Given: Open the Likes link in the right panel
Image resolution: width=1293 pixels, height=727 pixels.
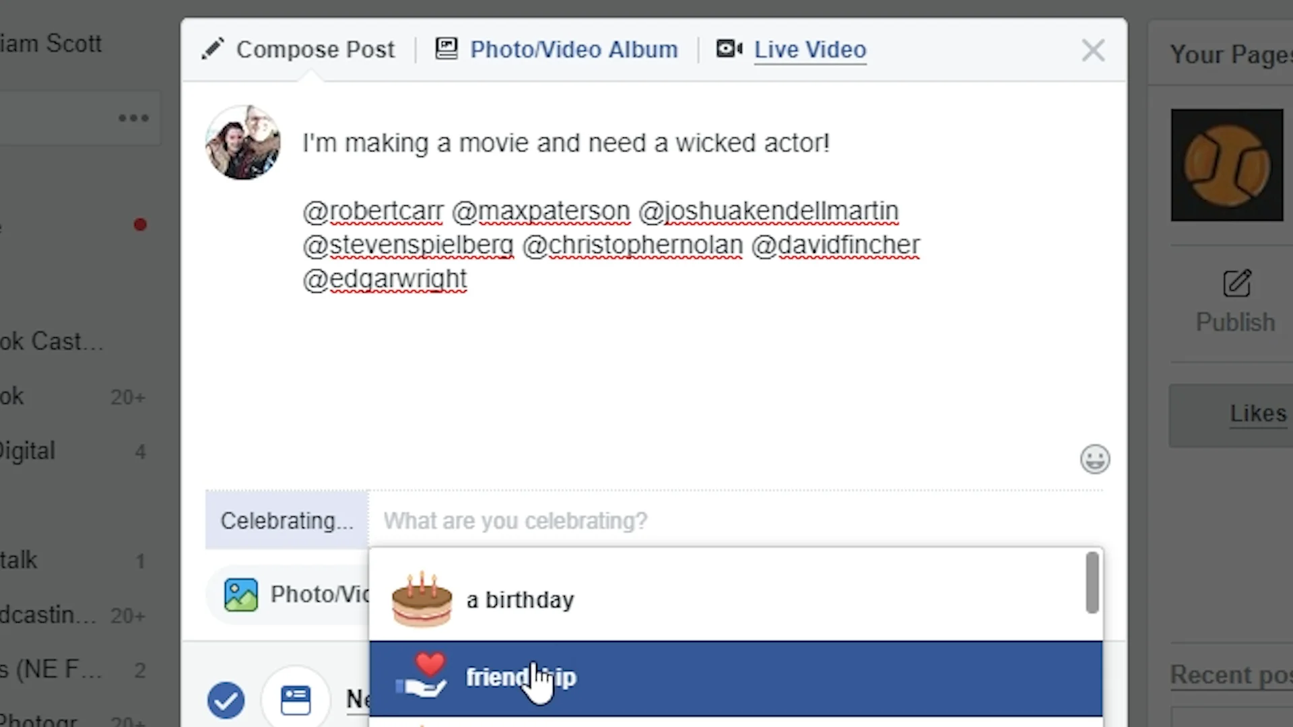Looking at the screenshot, I should [1258, 413].
